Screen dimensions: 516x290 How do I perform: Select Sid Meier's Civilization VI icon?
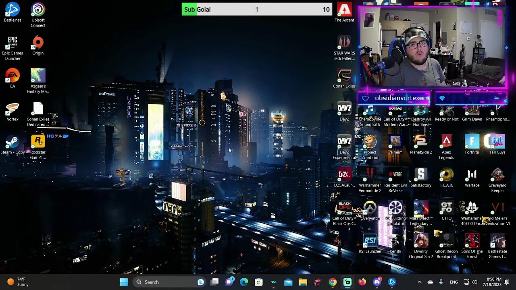[497, 213]
